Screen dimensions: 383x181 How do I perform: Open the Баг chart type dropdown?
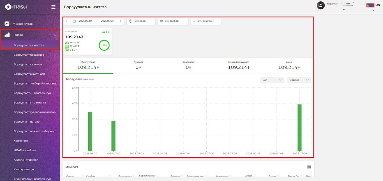272,80
